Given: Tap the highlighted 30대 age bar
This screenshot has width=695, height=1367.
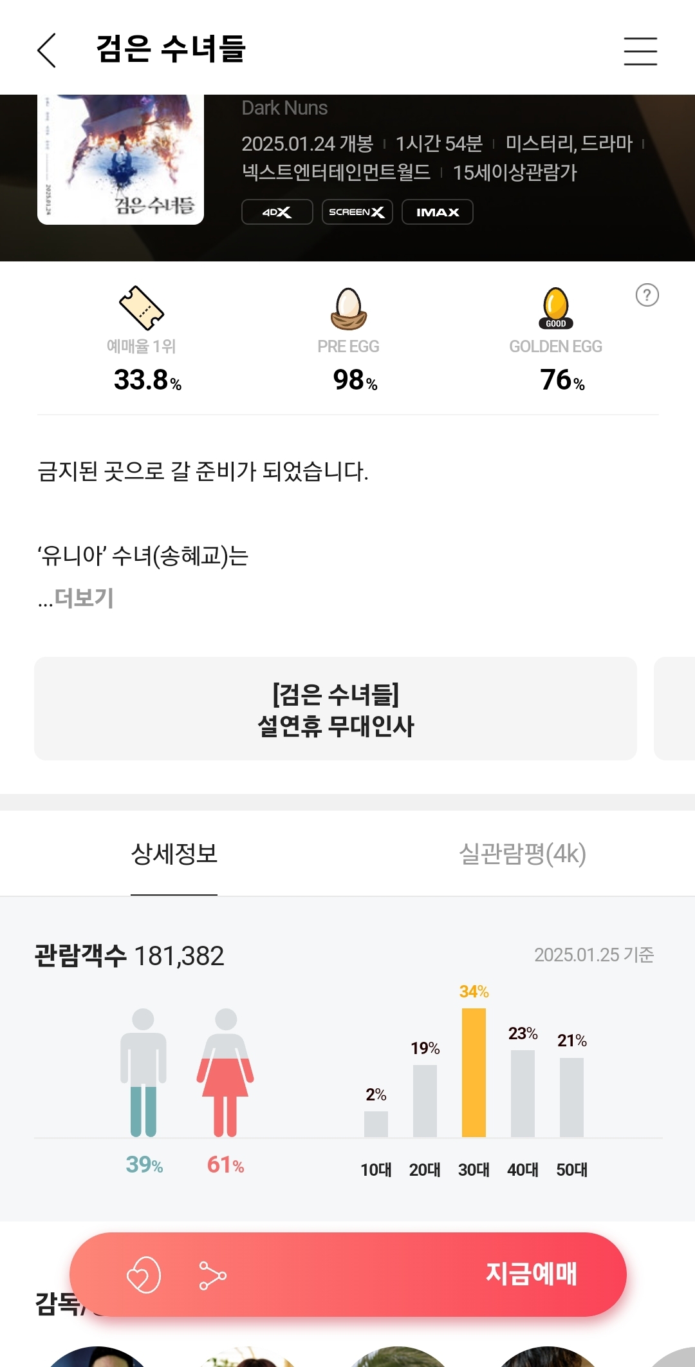Looking at the screenshot, I should [x=474, y=1072].
